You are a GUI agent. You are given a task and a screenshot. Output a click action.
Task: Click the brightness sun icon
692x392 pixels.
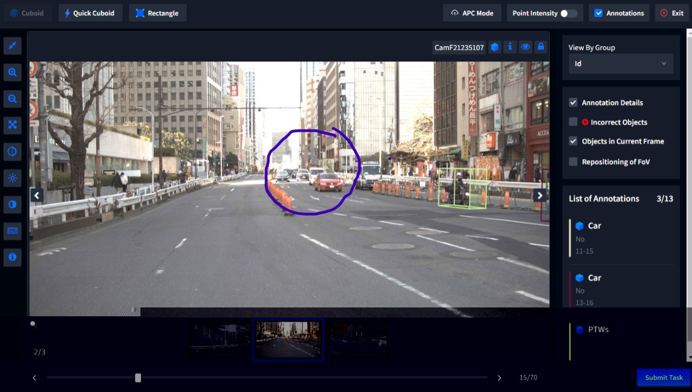coord(12,178)
